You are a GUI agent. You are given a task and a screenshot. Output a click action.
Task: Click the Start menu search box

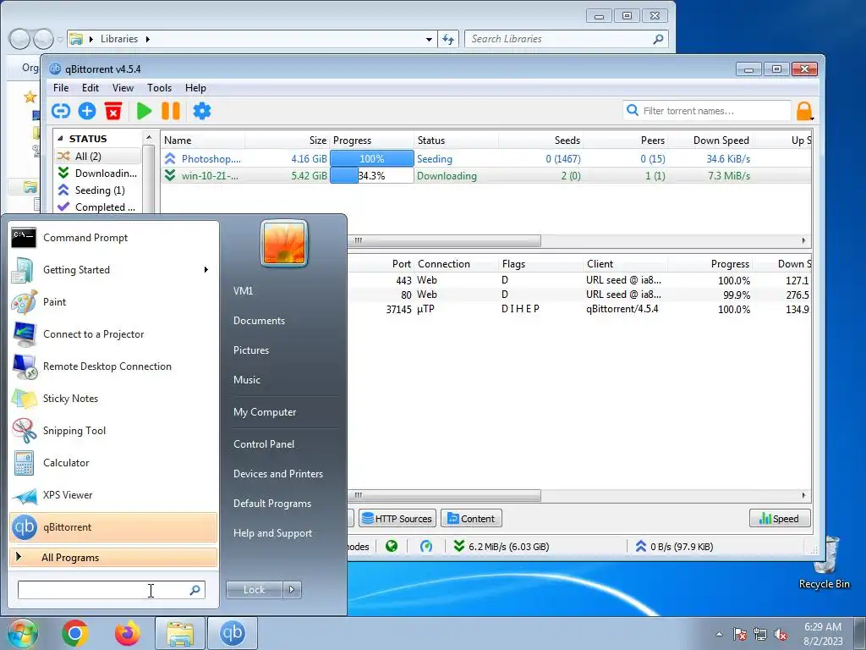pyautogui.click(x=111, y=590)
